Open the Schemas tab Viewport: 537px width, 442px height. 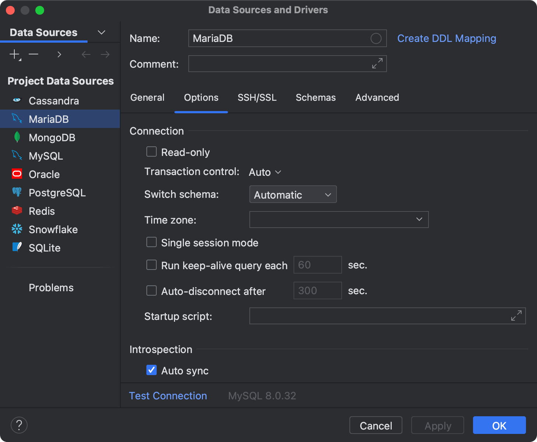pos(315,97)
